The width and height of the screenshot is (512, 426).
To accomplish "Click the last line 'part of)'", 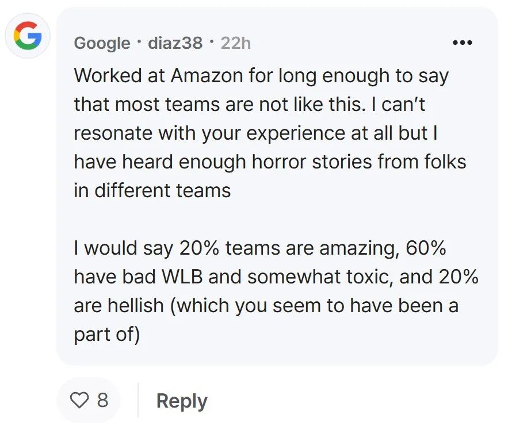I will [107, 335].
